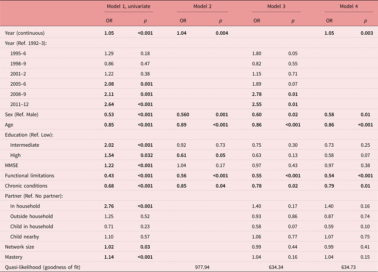Click the 2.78 odds ratio for 2008–9
This screenshot has width=378, height=272.
[258, 94]
